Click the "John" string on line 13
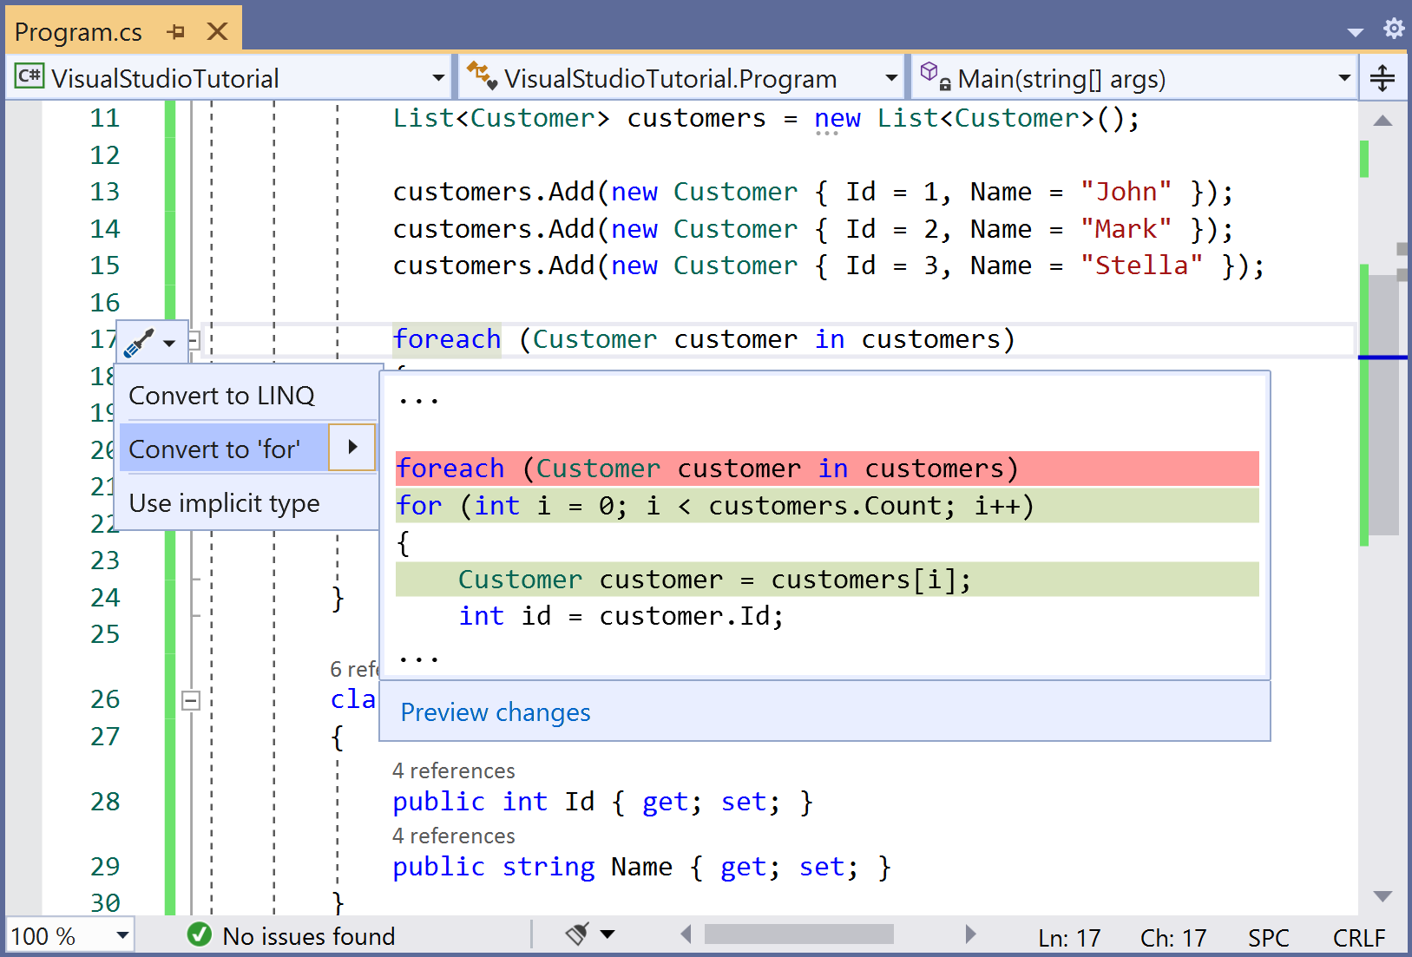 1126,192
